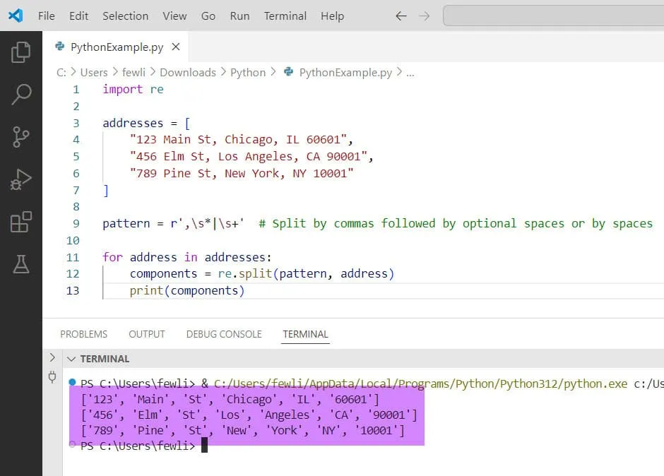Open the Terminal menu
This screenshot has height=476, width=664.
coord(285,16)
